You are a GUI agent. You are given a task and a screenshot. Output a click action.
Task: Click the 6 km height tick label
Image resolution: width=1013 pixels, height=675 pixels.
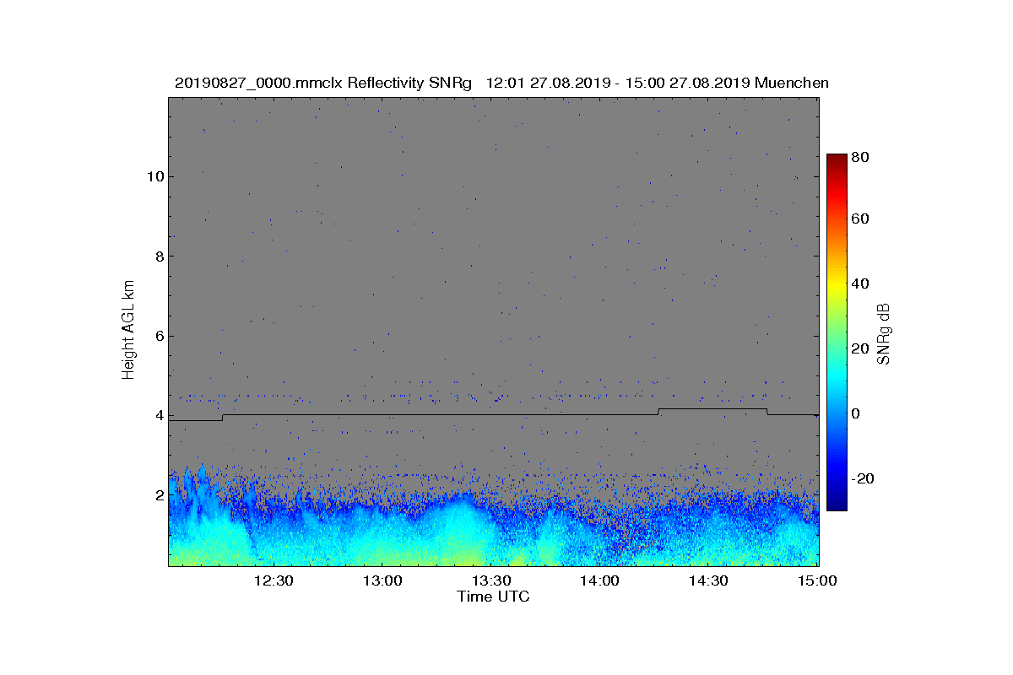coord(158,336)
